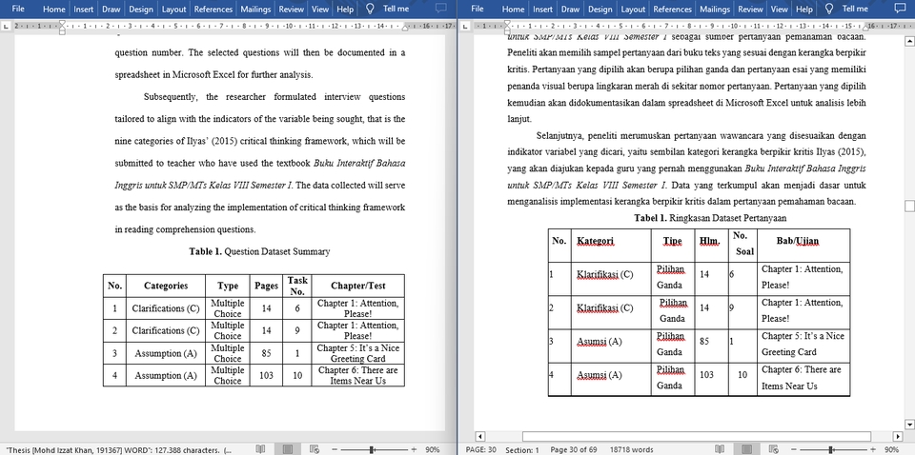This screenshot has height=455, width=915.
Task: Open References tab in left window
Action: pyautogui.click(x=213, y=9)
